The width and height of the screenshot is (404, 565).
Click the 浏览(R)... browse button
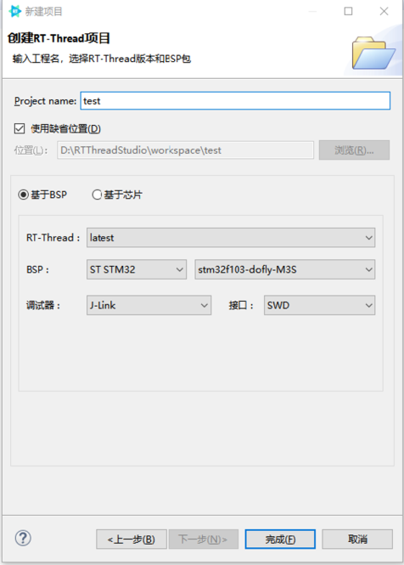[354, 150]
